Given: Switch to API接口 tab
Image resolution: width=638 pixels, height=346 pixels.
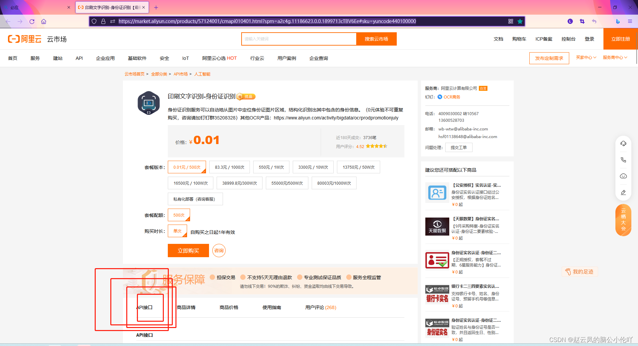Looking at the screenshot, I should click(x=144, y=307).
